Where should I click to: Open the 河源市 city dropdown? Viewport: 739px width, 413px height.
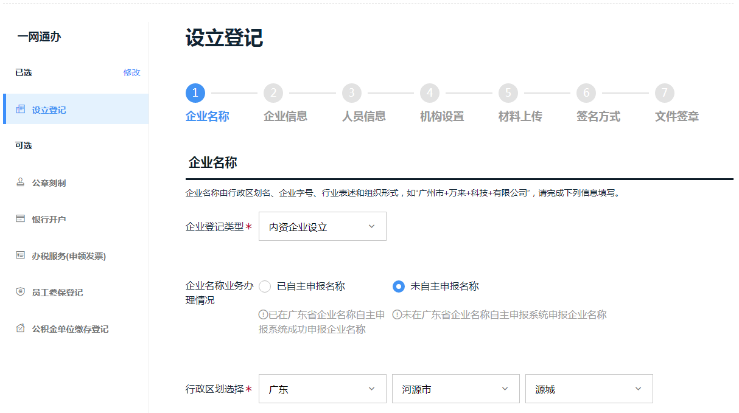[455, 389]
